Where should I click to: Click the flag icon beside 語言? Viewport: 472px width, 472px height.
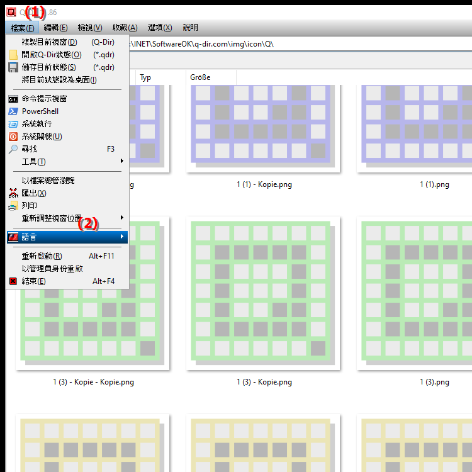13,237
